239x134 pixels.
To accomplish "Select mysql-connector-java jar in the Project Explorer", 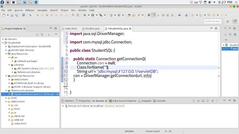I will (30, 94).
